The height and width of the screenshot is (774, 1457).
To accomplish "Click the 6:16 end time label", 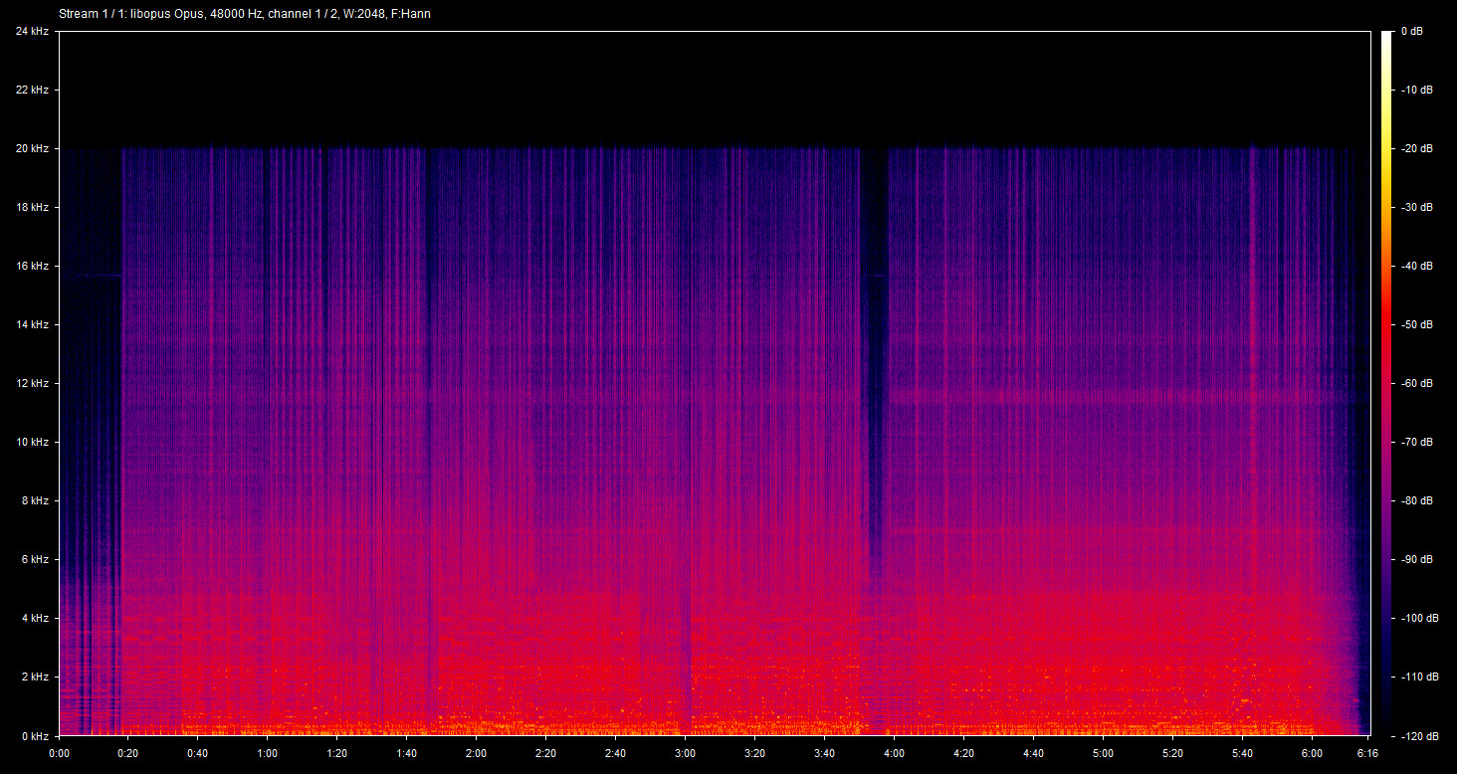I will (x=1368, y=753).
